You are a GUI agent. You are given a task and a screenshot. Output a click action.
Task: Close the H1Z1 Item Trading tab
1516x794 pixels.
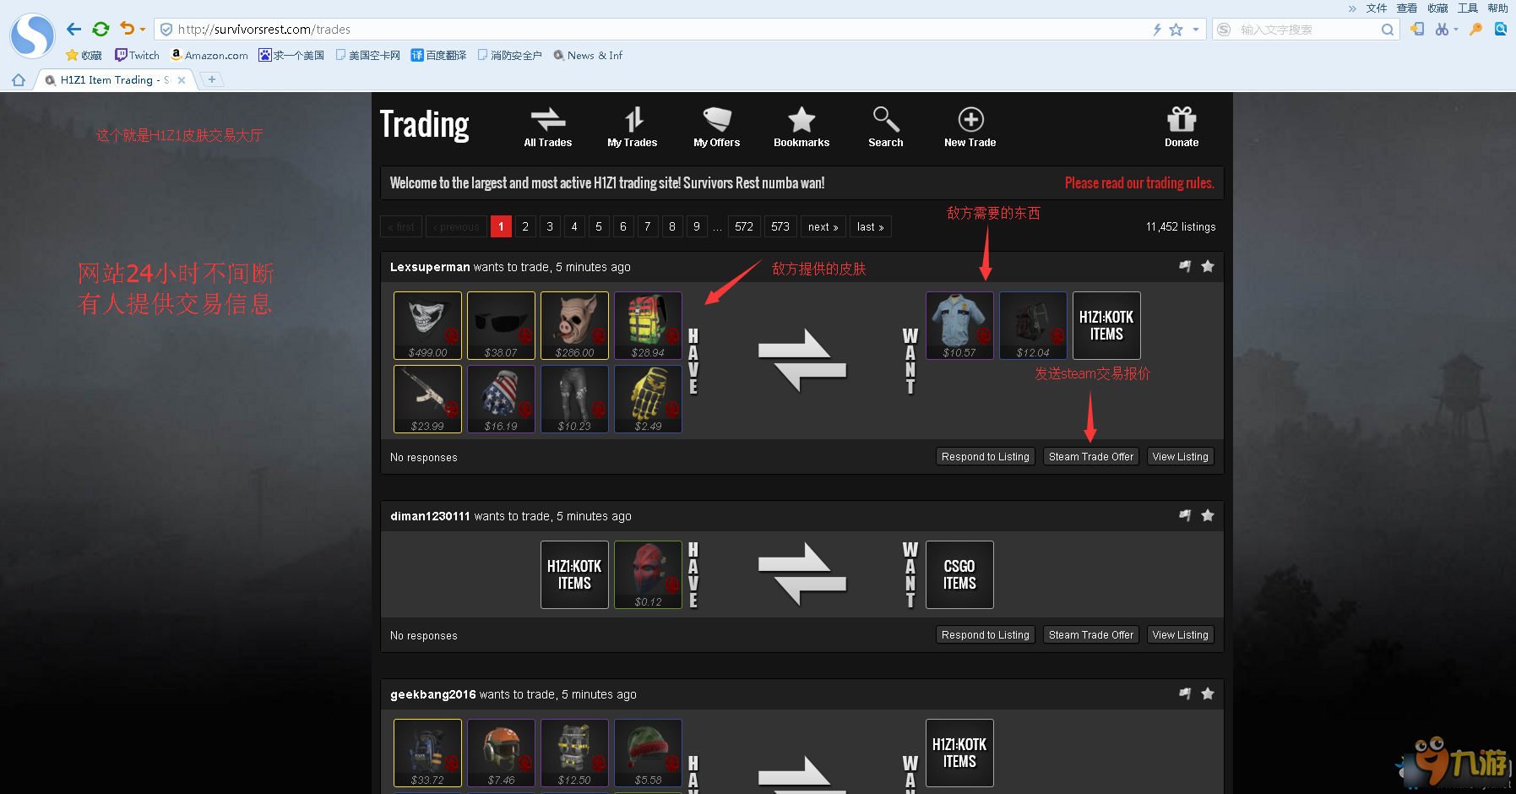pyautogui.click(x=182, y=80)
